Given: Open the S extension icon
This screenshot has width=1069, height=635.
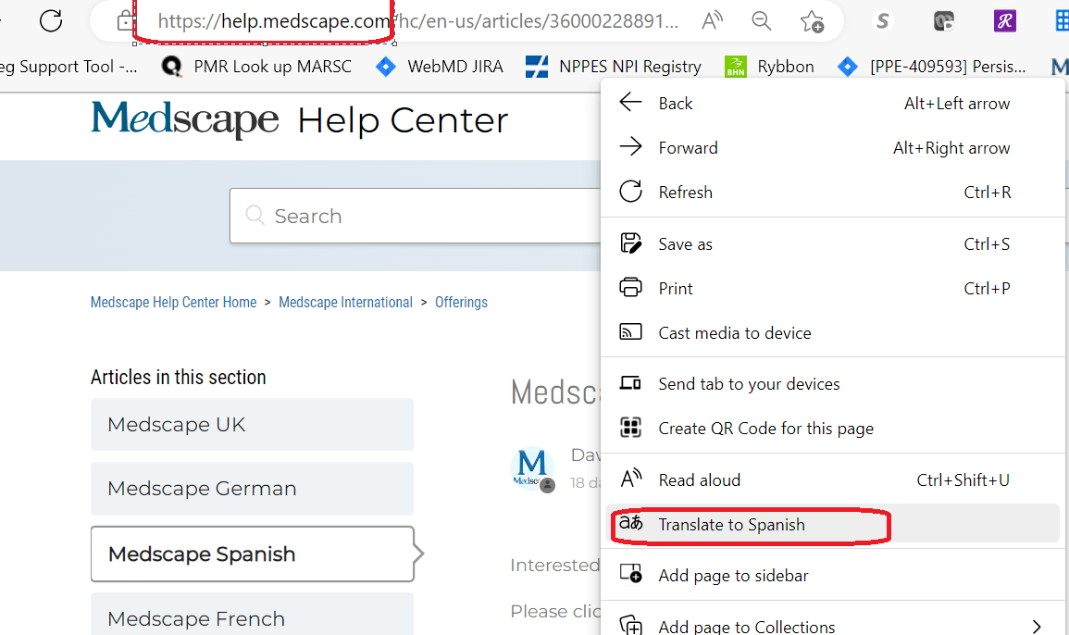Looking at the screenshot, I should [x=882, y=20].
